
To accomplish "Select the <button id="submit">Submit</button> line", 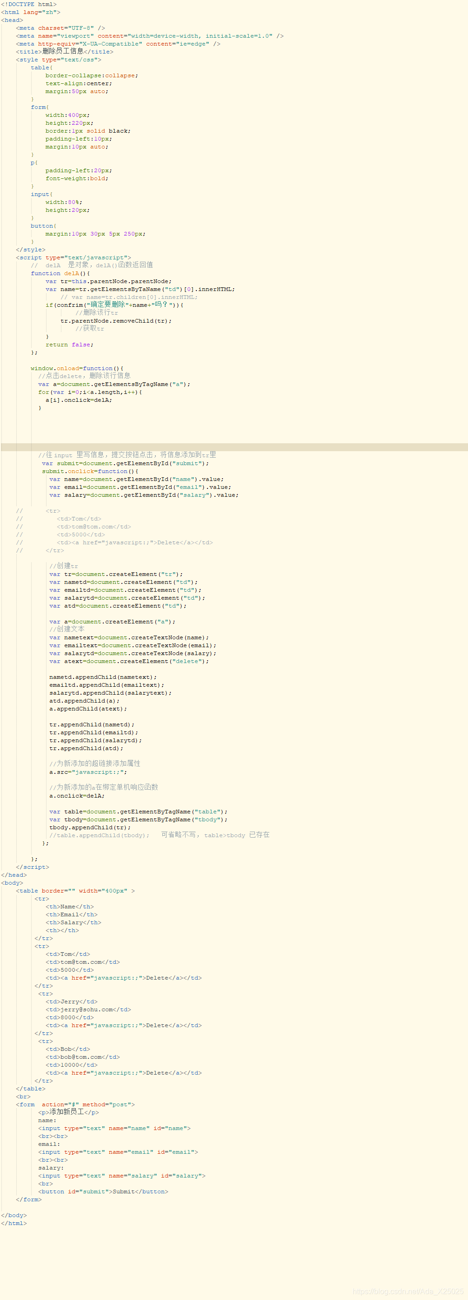I will (x=103, y=1192).
